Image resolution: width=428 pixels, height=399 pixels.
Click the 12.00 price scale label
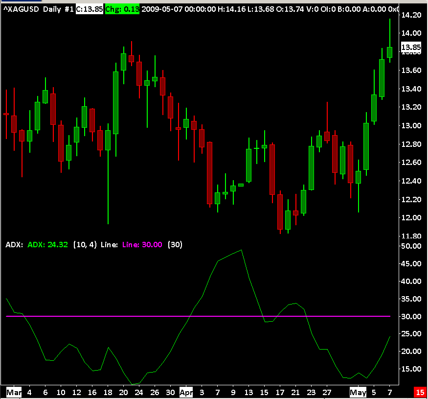pos(411,218)
